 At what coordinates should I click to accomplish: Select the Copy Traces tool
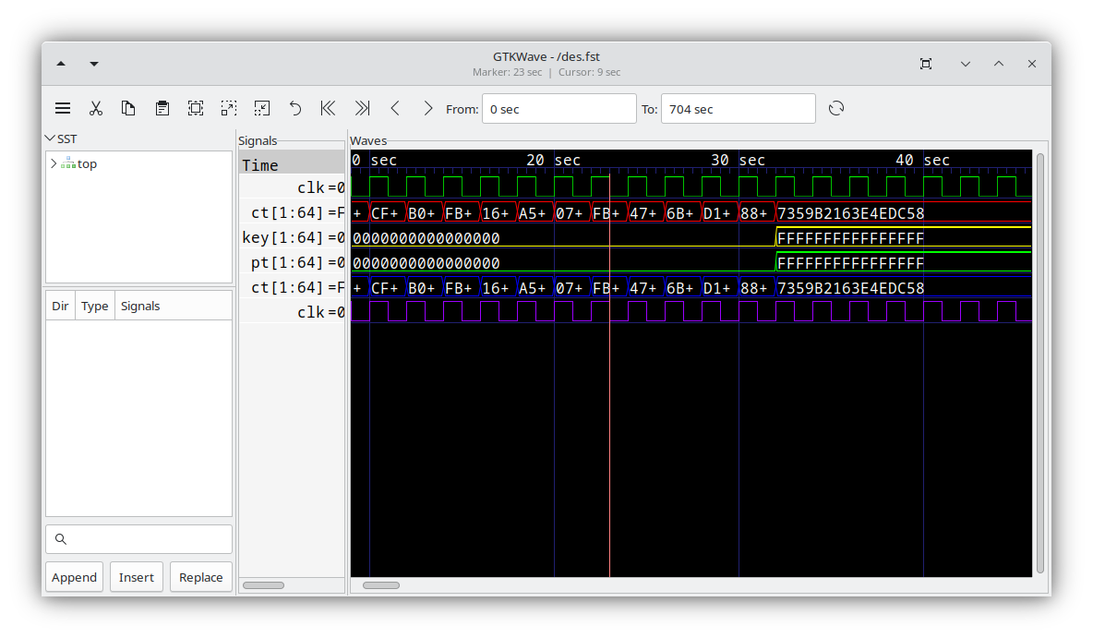128,108
